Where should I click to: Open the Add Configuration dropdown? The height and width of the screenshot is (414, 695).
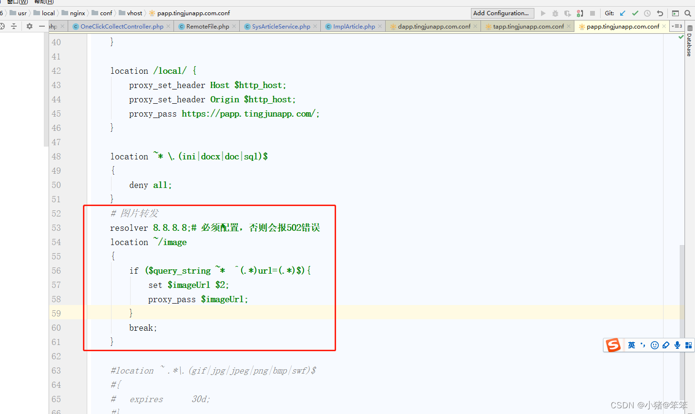(502, 13)
